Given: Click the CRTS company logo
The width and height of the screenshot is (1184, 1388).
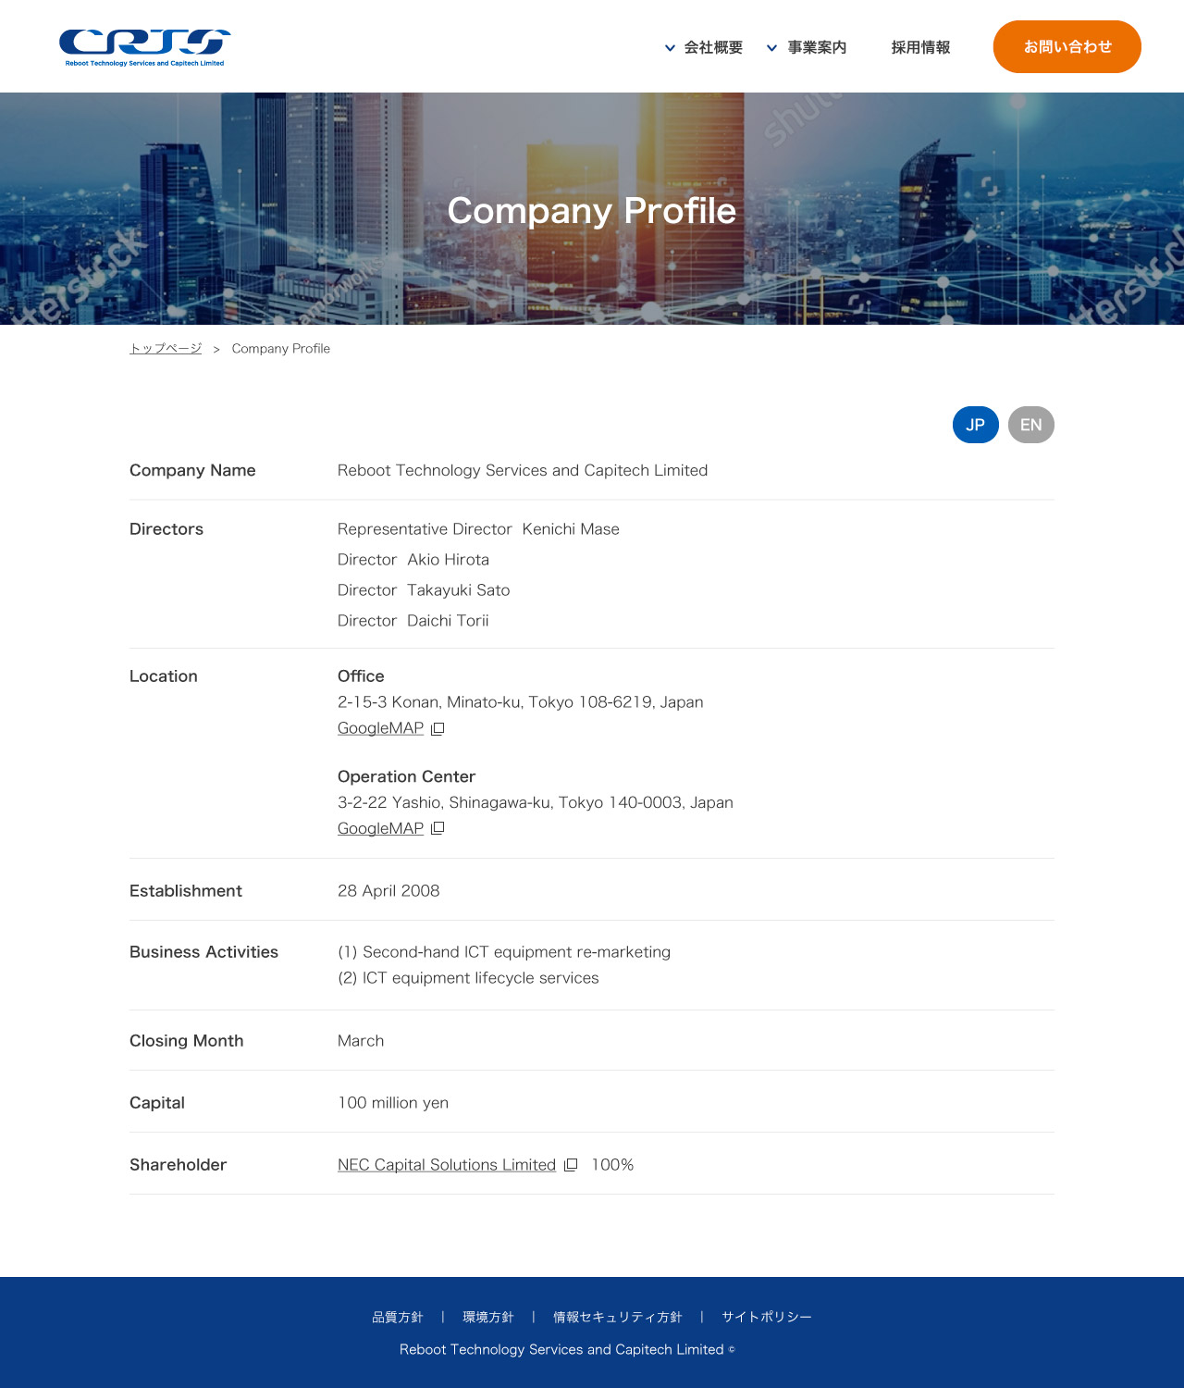Looking at the screenshot, I should coord(144,47).
